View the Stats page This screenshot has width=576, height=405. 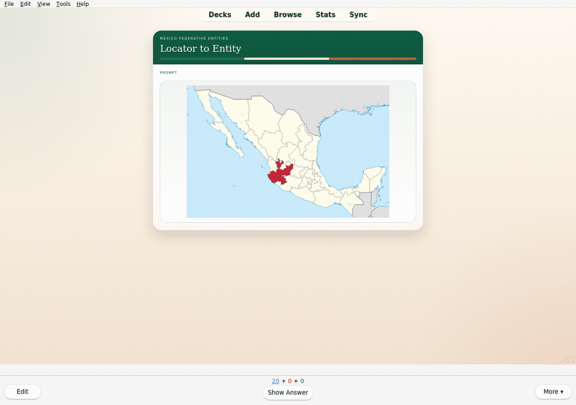point(325,15)
